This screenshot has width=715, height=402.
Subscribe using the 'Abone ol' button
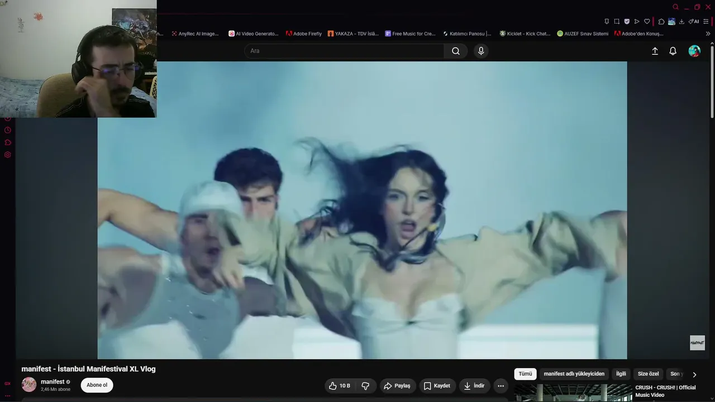coord(97,385)
